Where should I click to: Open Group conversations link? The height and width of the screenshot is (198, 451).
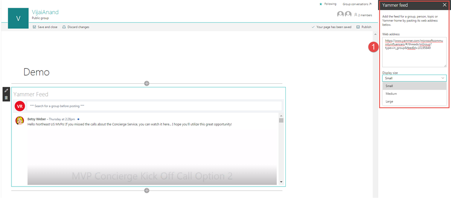(x=357, y=4)
